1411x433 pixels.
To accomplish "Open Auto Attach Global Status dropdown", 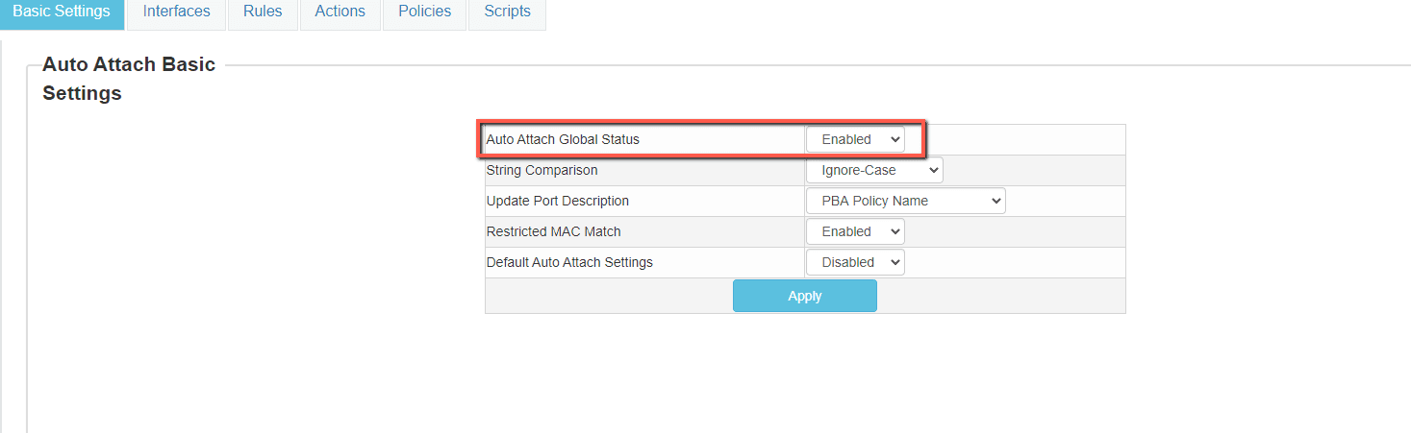I will [x=855, y=139].
